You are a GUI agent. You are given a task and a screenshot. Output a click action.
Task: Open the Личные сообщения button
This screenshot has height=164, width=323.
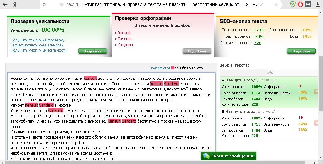pos(229,156)
